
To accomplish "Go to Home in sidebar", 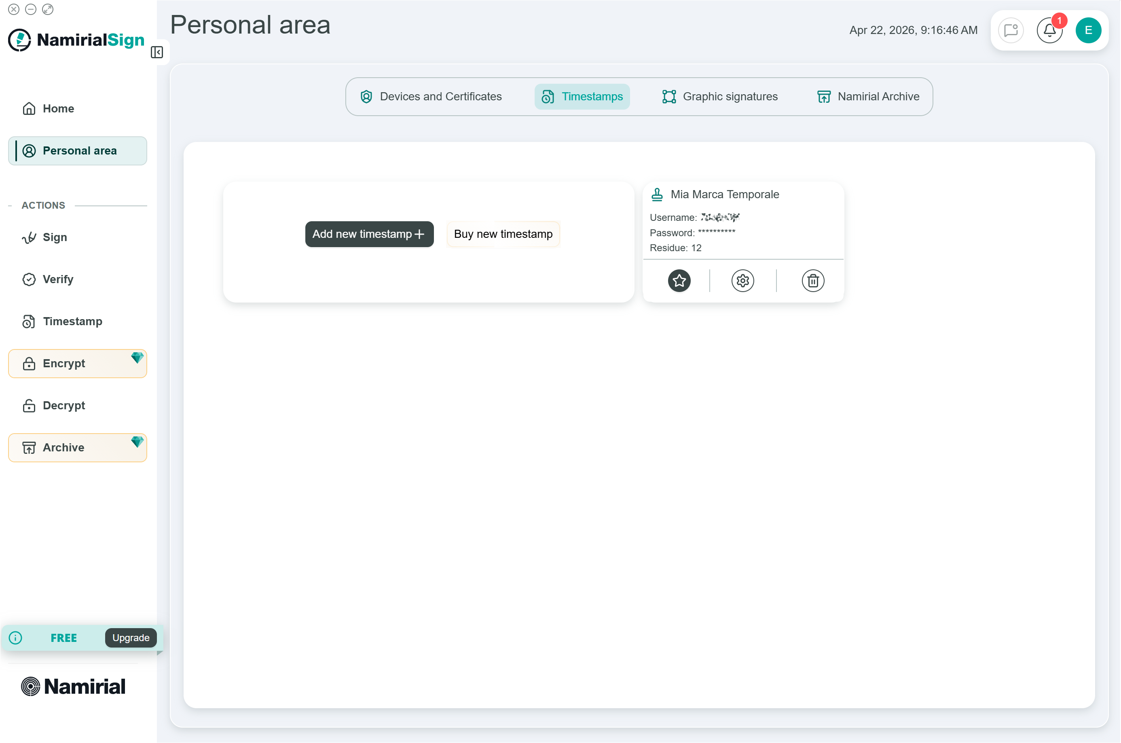I will (58, 108).
